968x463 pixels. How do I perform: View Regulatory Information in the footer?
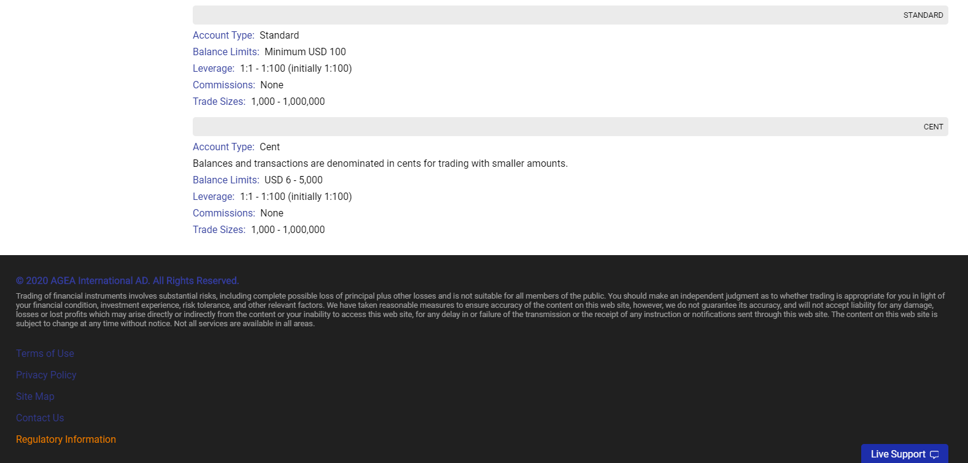(66, 440)
